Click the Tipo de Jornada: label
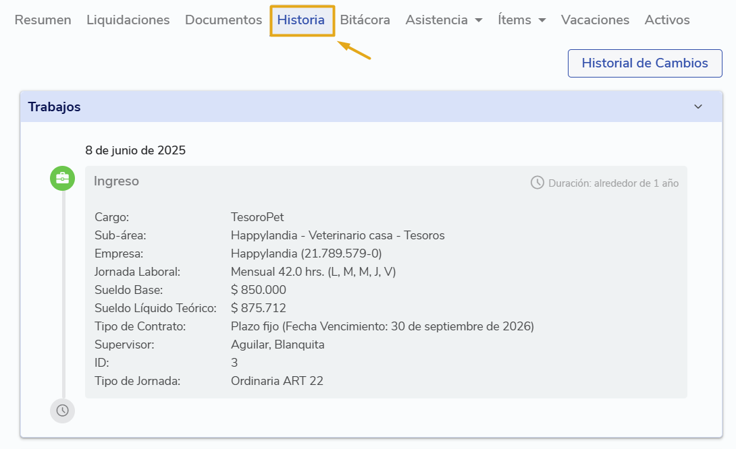Viewport: 736px width, 449px height. (x=137, y=381)
